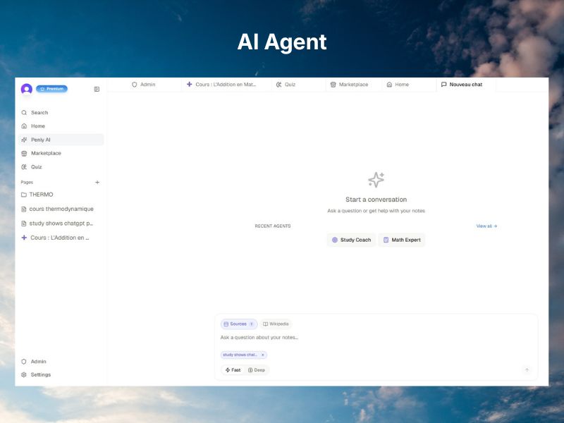
Task: Switch to Fast response mode
Action: [x=233, y=370]
